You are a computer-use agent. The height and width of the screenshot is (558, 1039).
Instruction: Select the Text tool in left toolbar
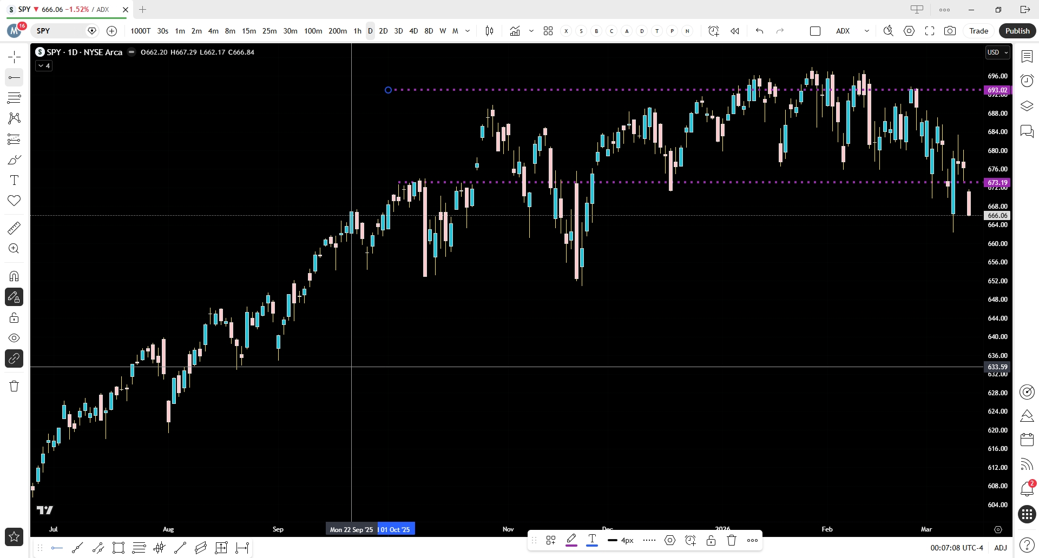click(x=14, y=180)
